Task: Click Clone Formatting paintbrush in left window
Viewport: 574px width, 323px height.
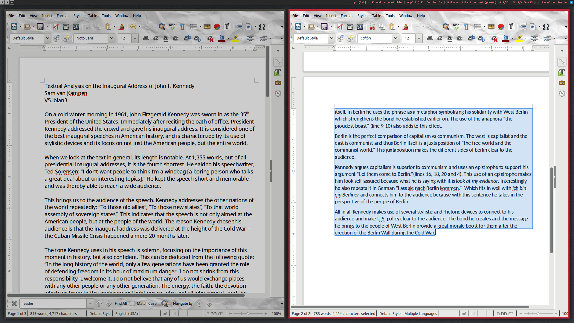Action: [121, 27]
